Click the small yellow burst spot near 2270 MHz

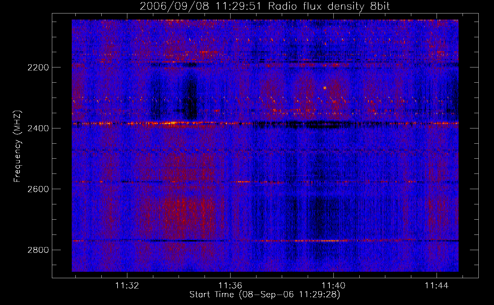(325, 88)
